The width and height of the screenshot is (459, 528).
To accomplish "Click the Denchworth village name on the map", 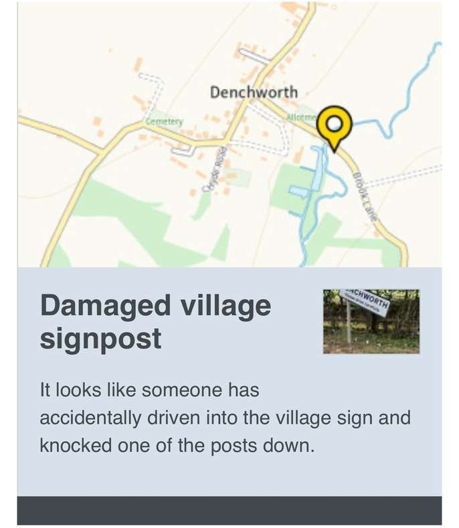I will coord(254,92).
